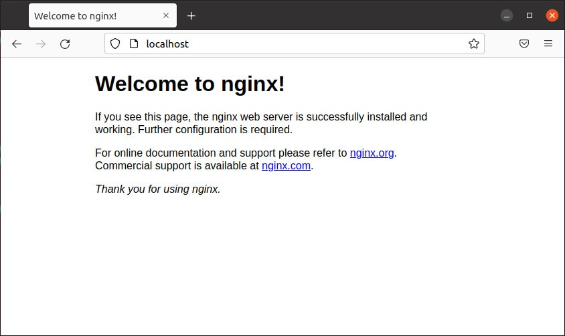Bookmark this page with the star
565x336 pixels.
point(474,44)
